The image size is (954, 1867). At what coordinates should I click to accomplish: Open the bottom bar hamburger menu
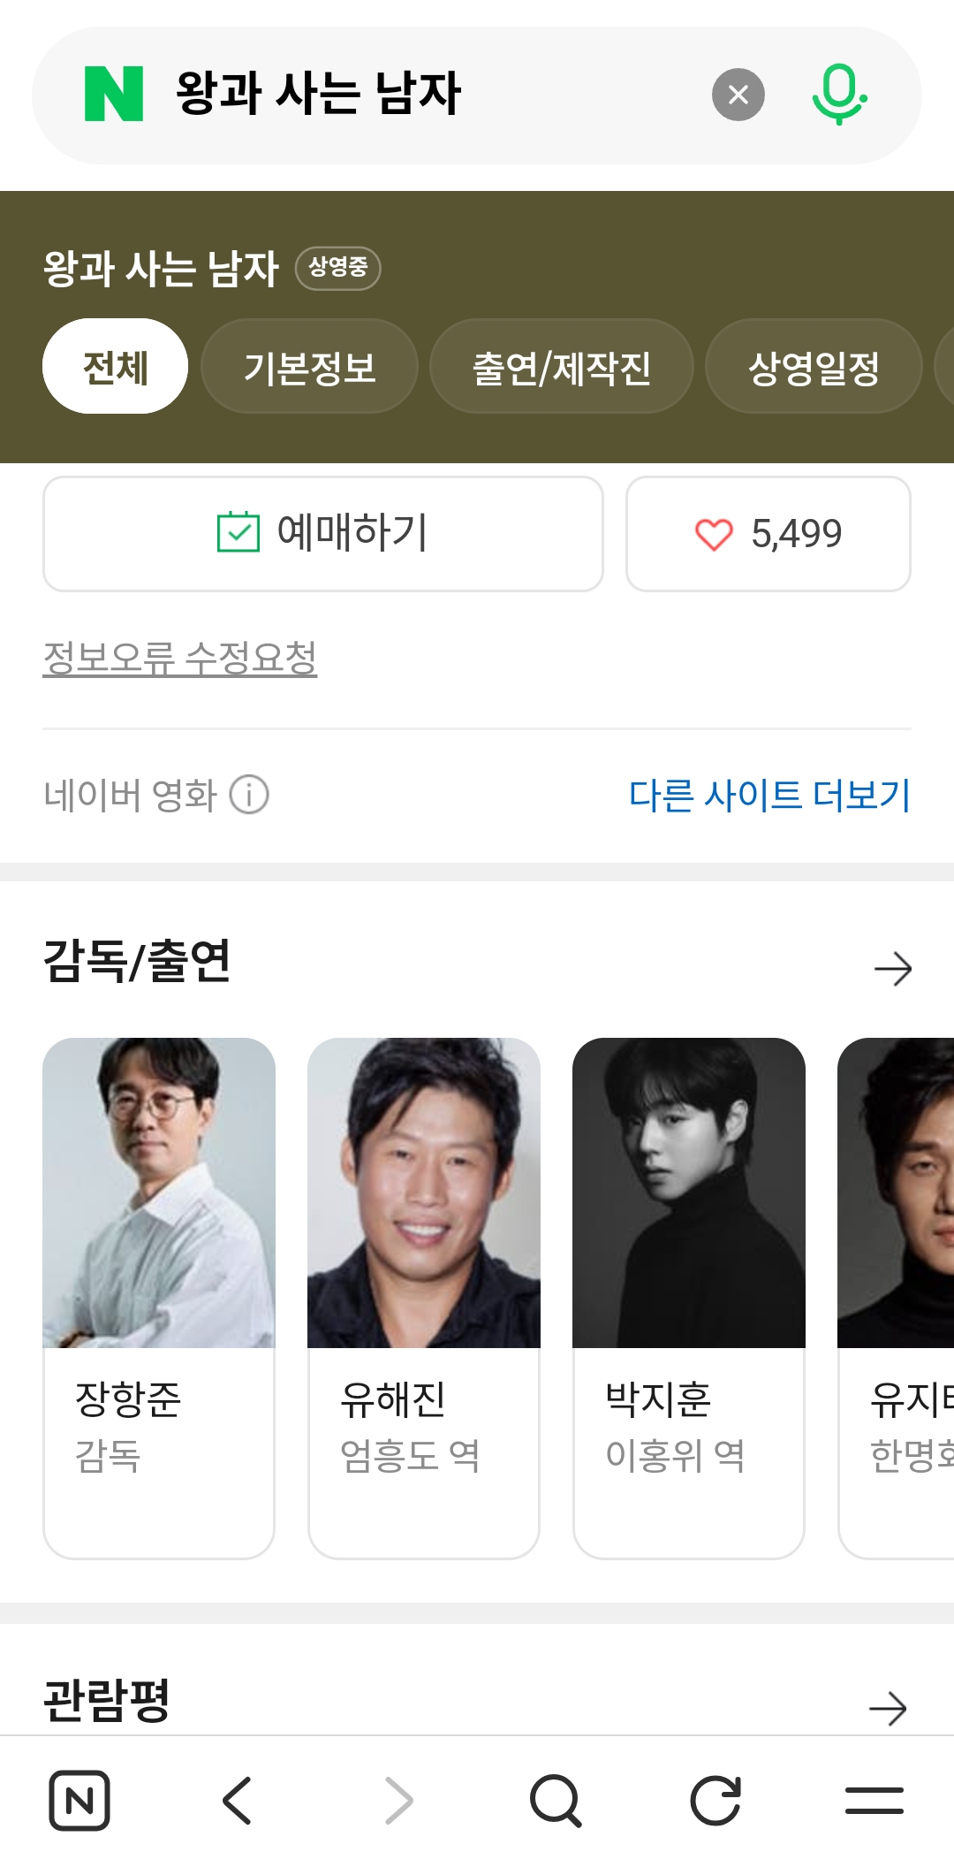click(874, 1801)
